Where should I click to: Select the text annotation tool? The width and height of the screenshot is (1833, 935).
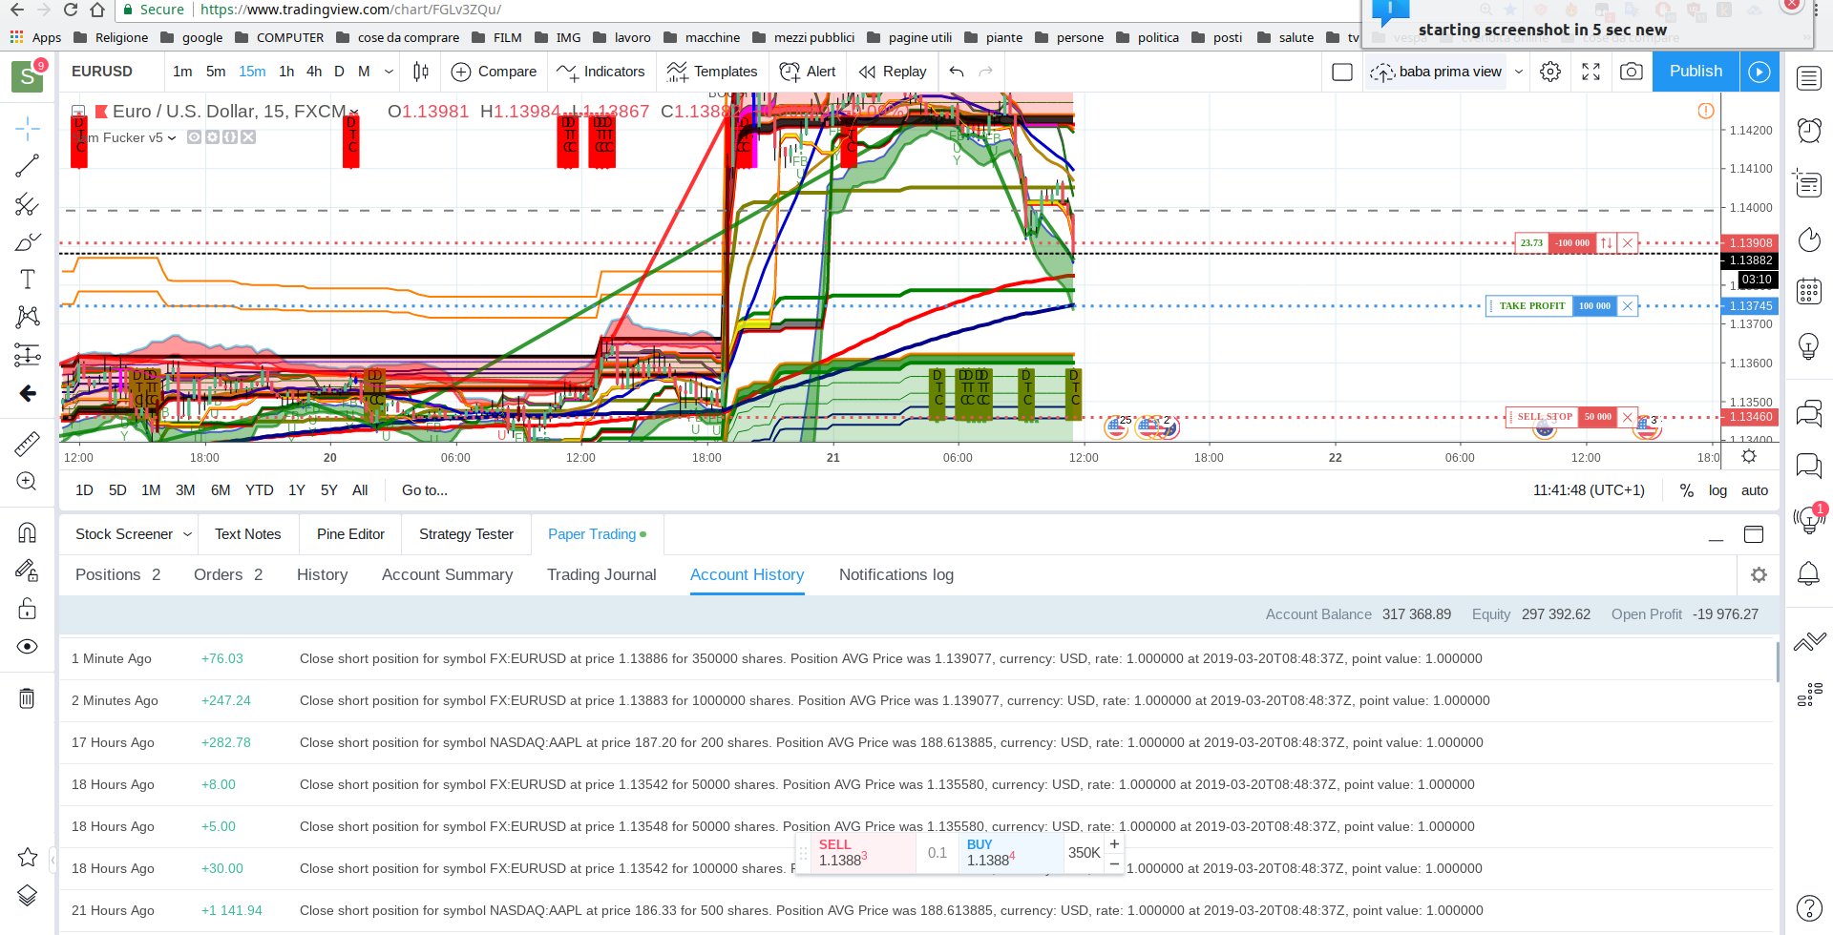click(27, 280)
